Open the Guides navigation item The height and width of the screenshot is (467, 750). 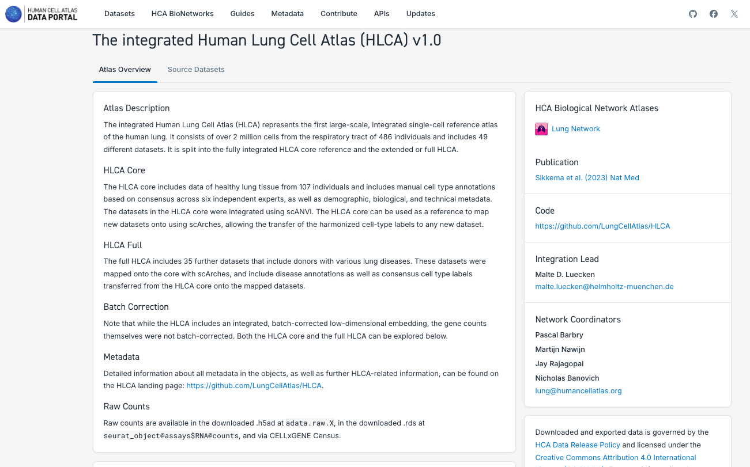click(x=242, y=14)
